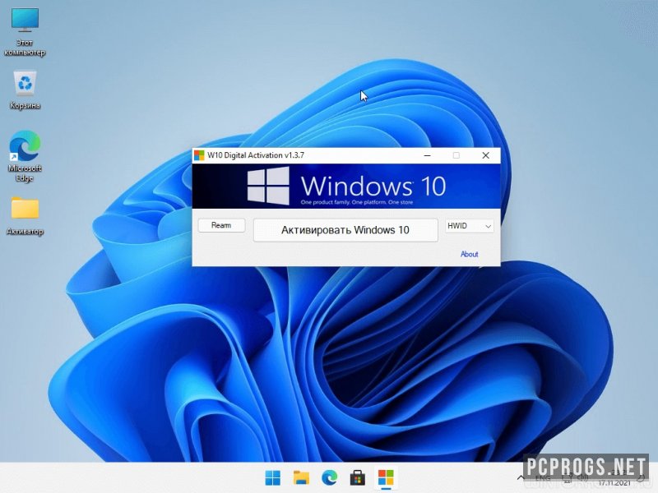658x493 pixels.
Task: Click the Ream button
Action: pyautogui.click(x=221, y=225)
